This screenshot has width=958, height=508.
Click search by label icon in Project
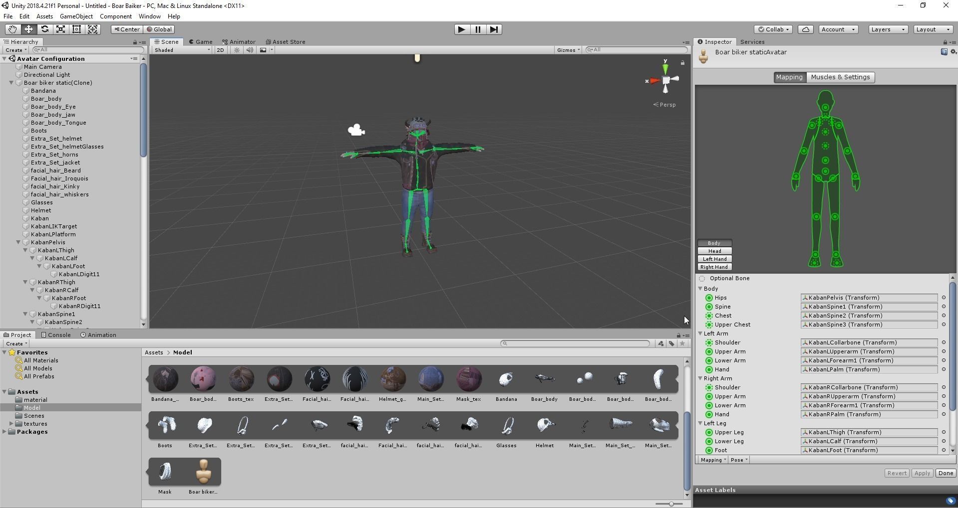tap(671, 343)
